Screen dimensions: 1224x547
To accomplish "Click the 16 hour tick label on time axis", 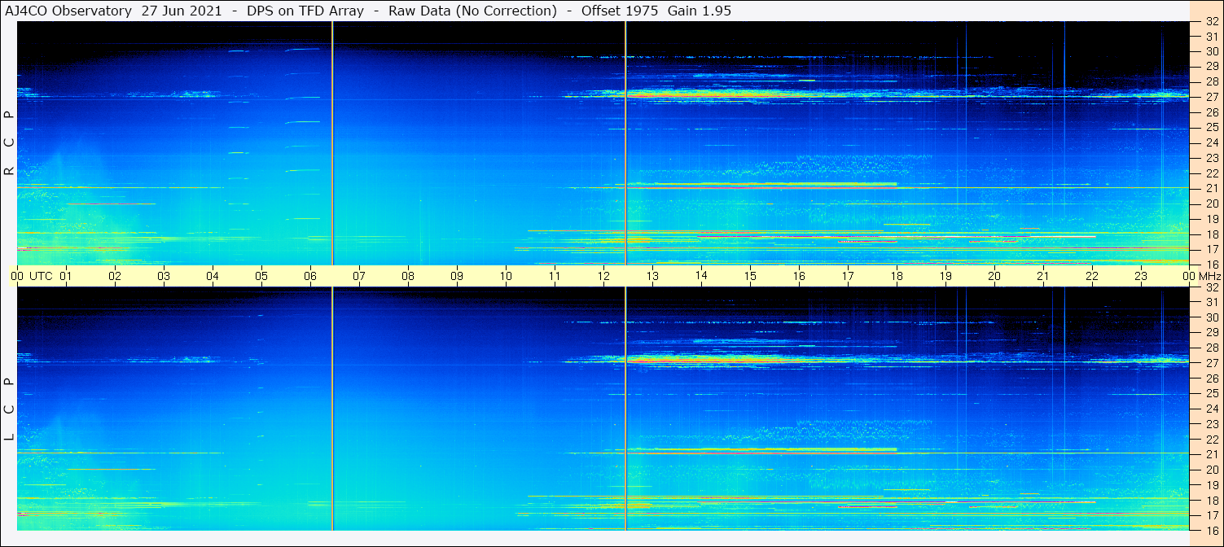I will 799,276.
